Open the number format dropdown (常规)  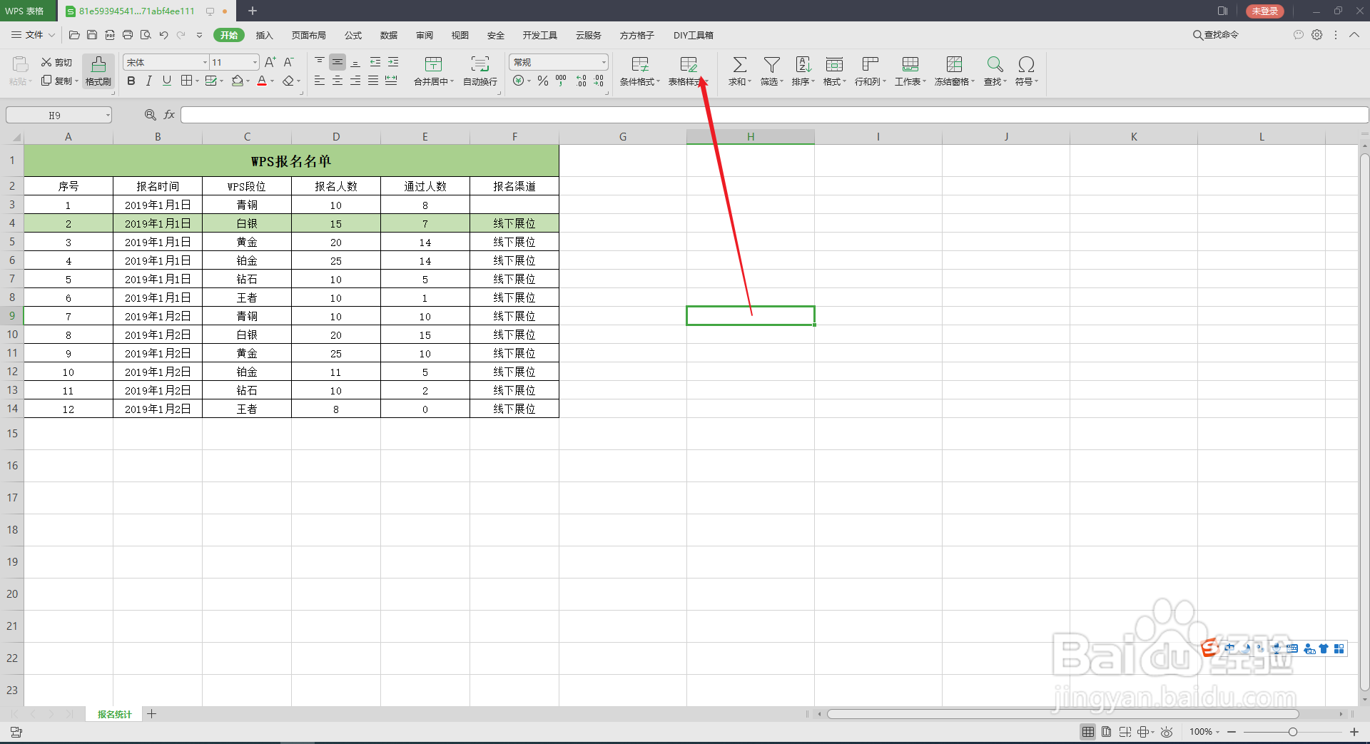(604, 62)
